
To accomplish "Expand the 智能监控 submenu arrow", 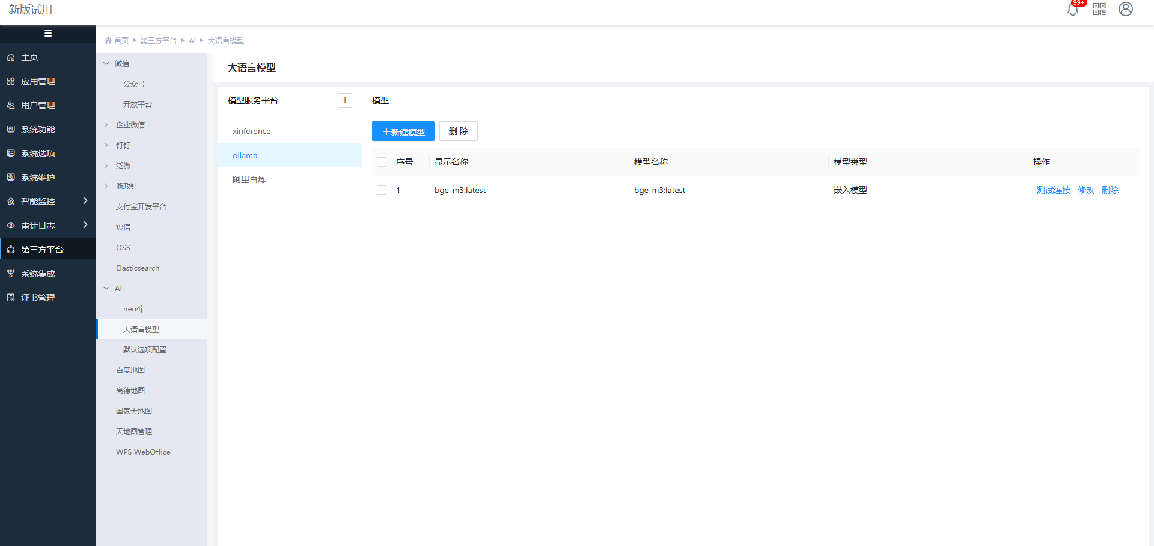I will pyautogui.click(x=85, y=201).
